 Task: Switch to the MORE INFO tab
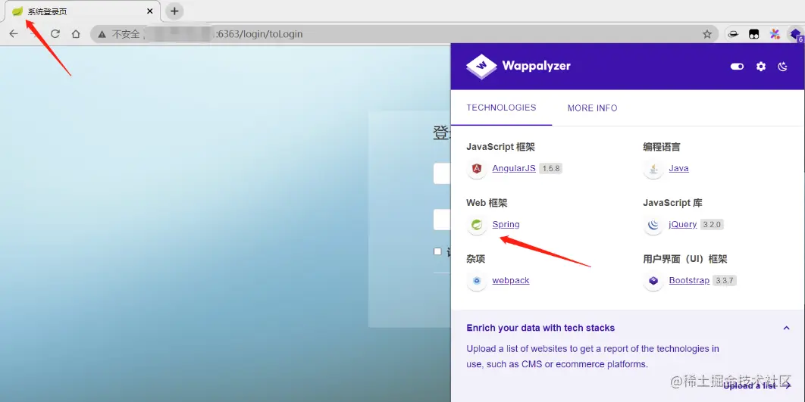(593, 108)
